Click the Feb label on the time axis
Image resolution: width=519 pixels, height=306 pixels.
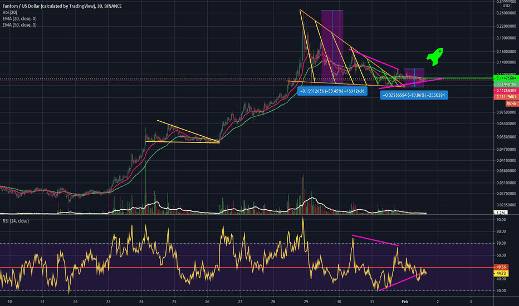click(x=404, y=302)
